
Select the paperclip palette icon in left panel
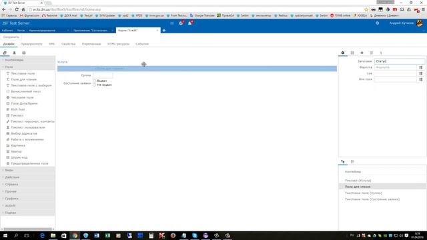click(x=5, y=53)
